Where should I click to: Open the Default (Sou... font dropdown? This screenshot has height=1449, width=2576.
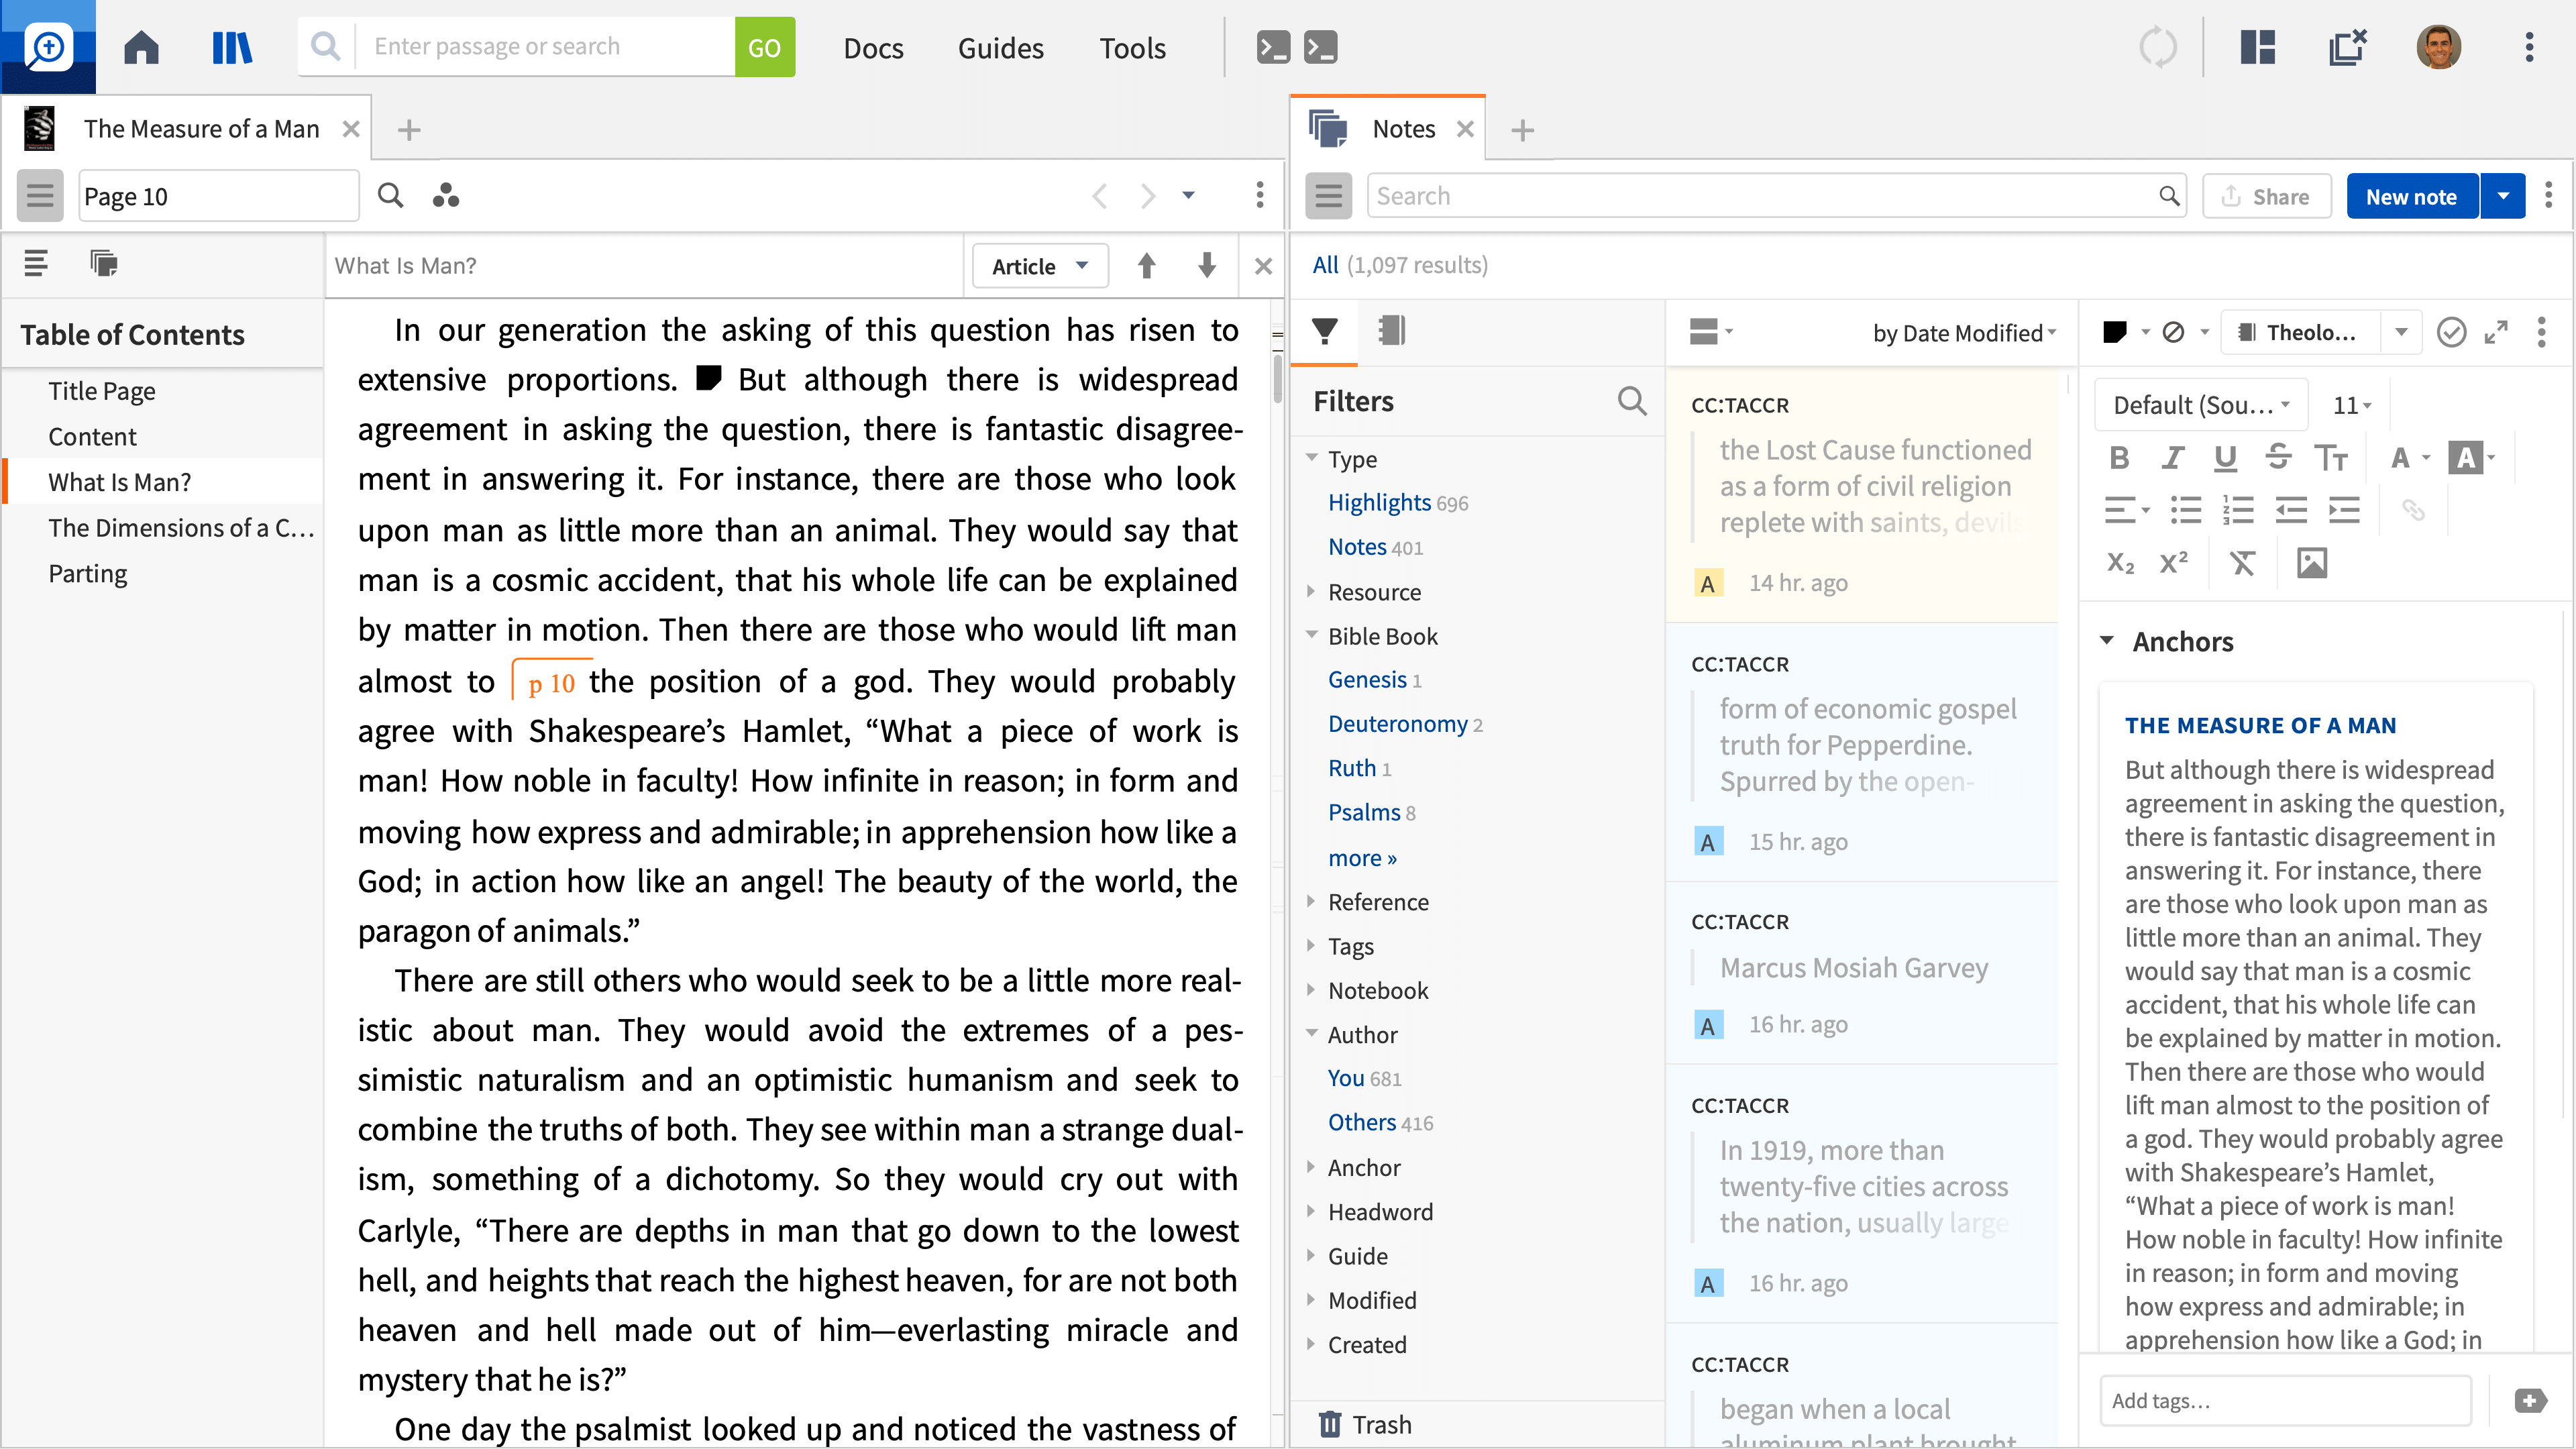2200,405
